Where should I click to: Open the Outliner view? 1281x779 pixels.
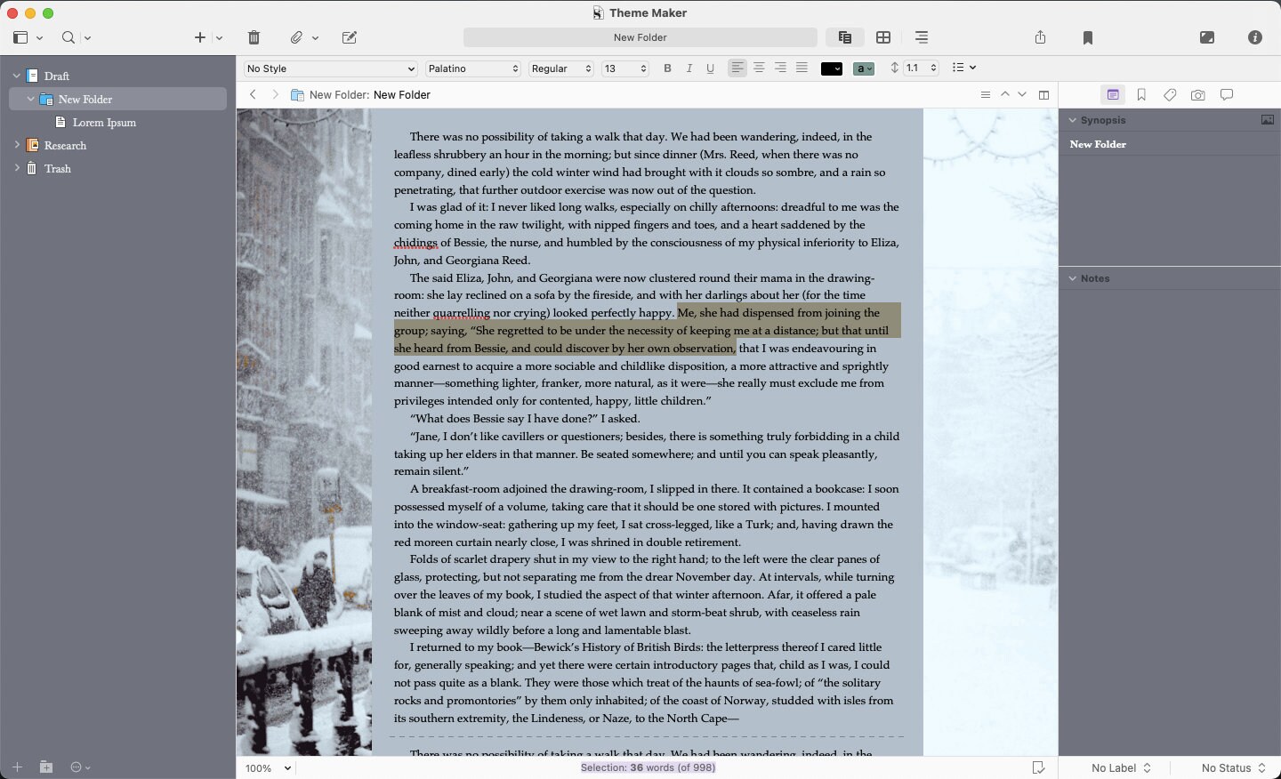(922, 37)
